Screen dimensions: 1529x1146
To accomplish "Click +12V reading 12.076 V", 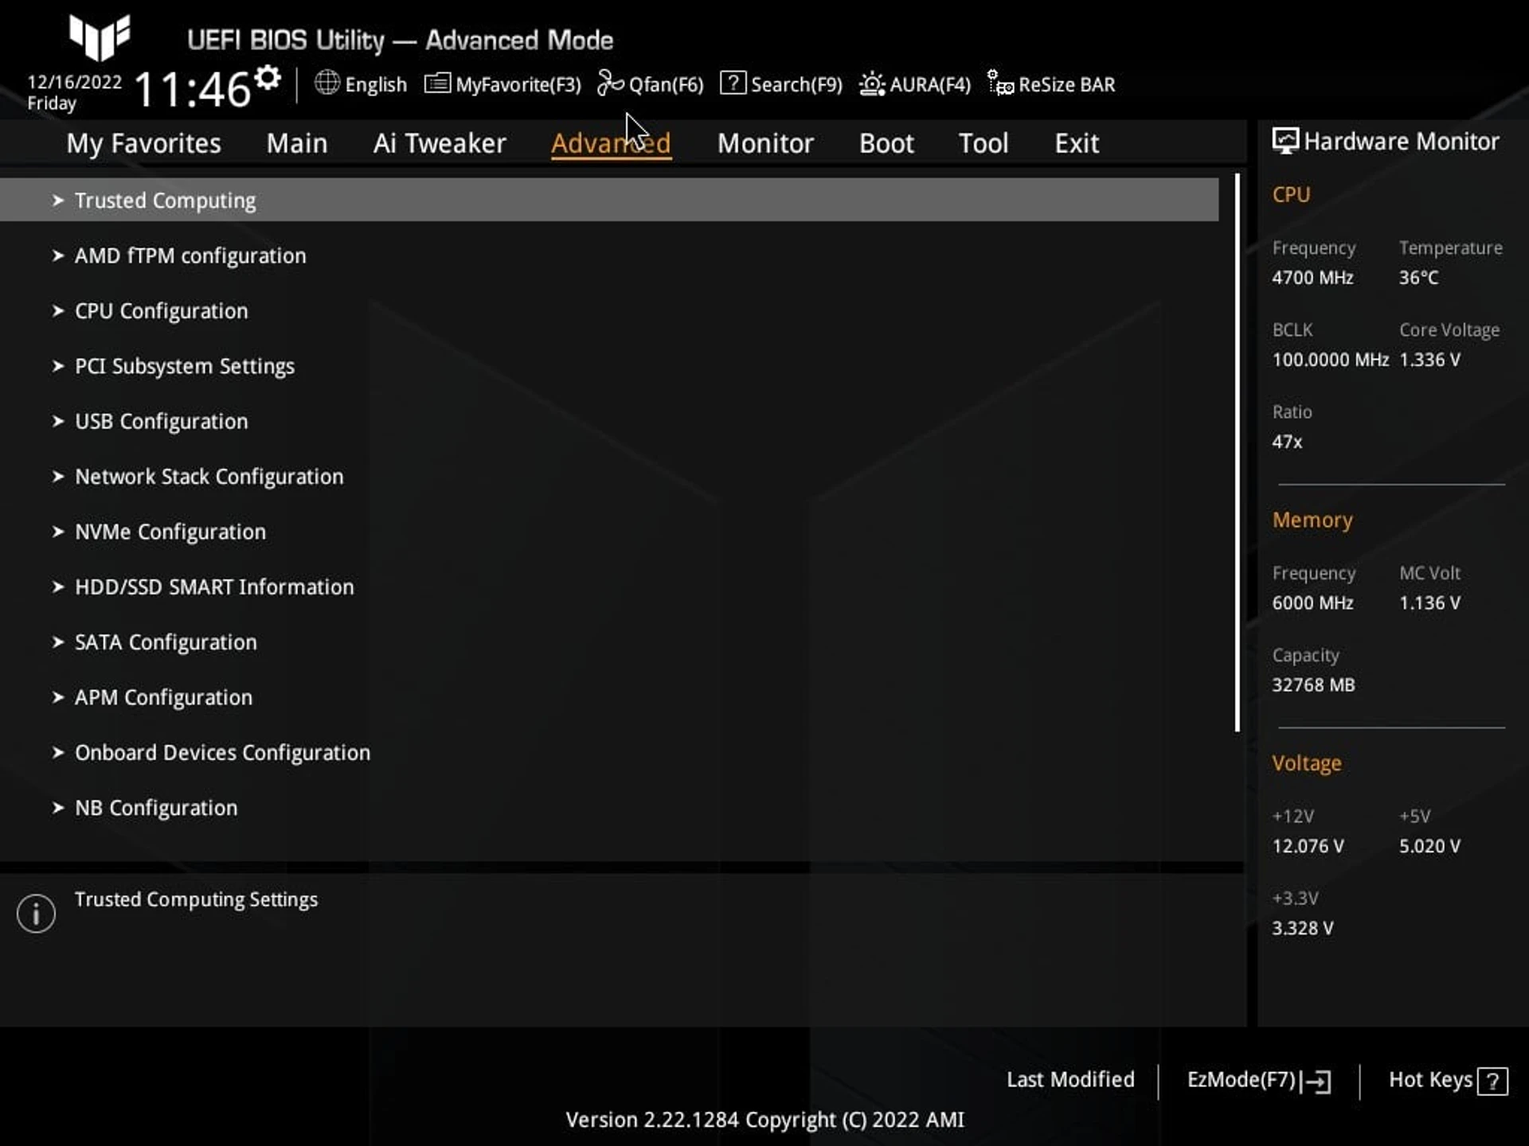I will [x=1308, y=846].
